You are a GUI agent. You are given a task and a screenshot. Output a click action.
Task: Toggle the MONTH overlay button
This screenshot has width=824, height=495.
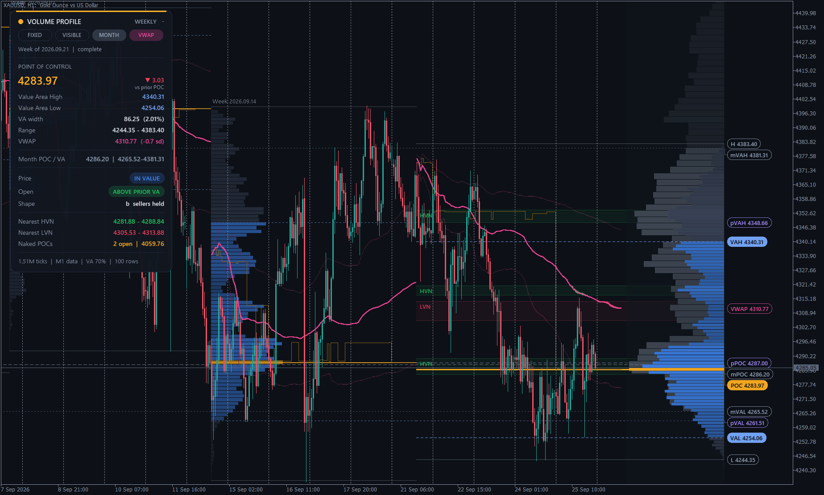[x=109, y=35]
